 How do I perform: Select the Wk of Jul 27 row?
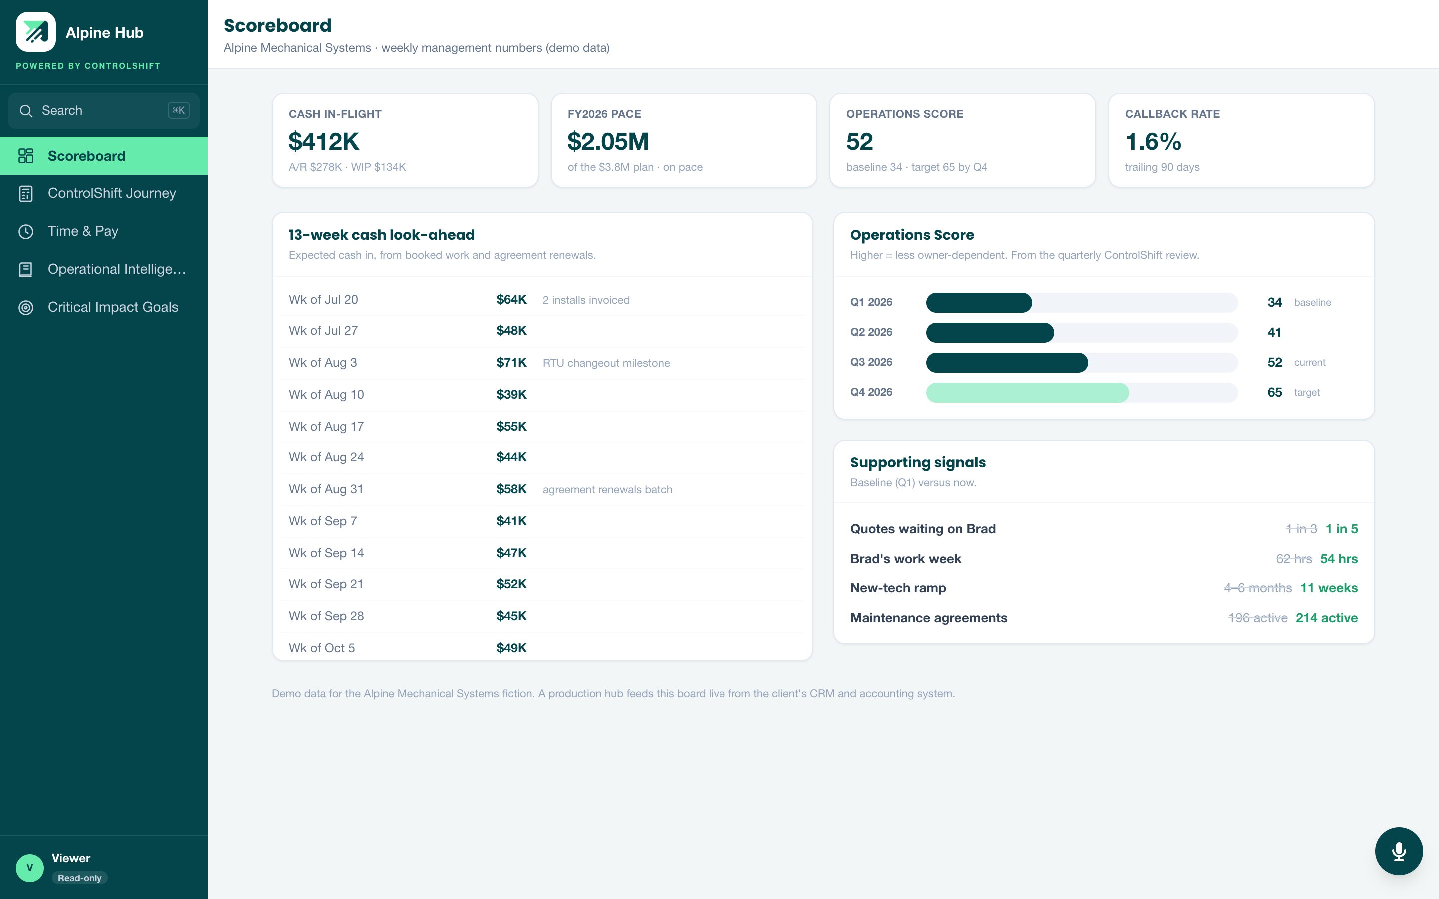point(542,331)
